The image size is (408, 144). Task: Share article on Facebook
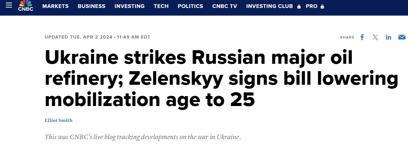(362, 37)
